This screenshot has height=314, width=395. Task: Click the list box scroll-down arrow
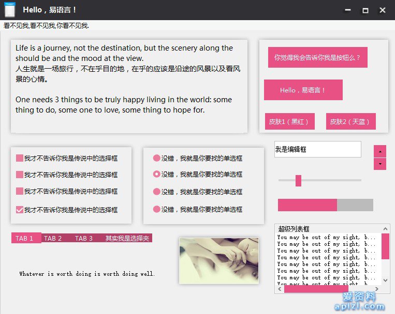[x=385, y=280]
